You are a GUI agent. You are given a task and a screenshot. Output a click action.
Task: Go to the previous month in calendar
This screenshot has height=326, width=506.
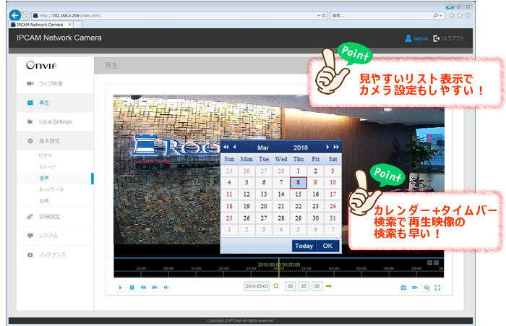pos(234,147)
